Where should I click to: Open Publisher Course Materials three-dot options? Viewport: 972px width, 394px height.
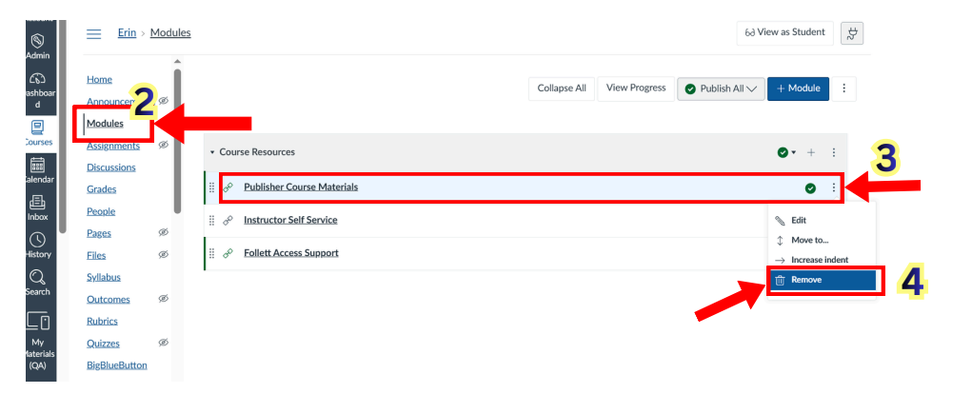[834, 187]
